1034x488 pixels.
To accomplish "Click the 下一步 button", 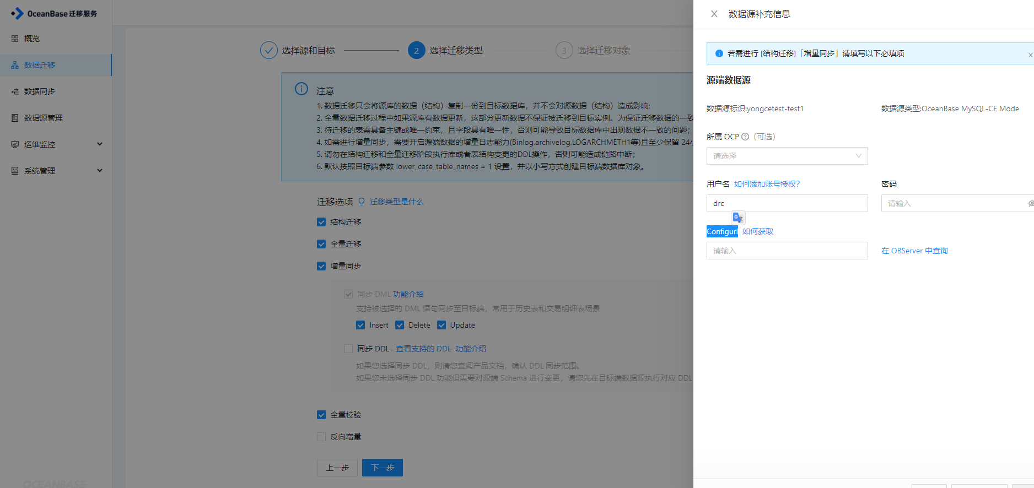I will coord(383,468).
